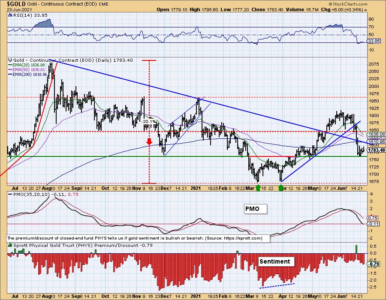
Task: Click the Sprott Physical Gold Trust legend icon
Action: pos(10,245)
